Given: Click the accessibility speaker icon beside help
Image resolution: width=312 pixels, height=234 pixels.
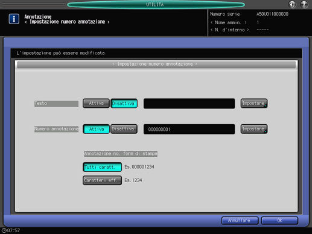Looking at the screenshot, I should (x=292, y=4).
